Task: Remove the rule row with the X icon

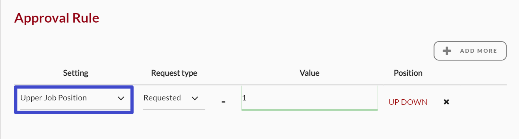Action: click(x=447, y=102)
